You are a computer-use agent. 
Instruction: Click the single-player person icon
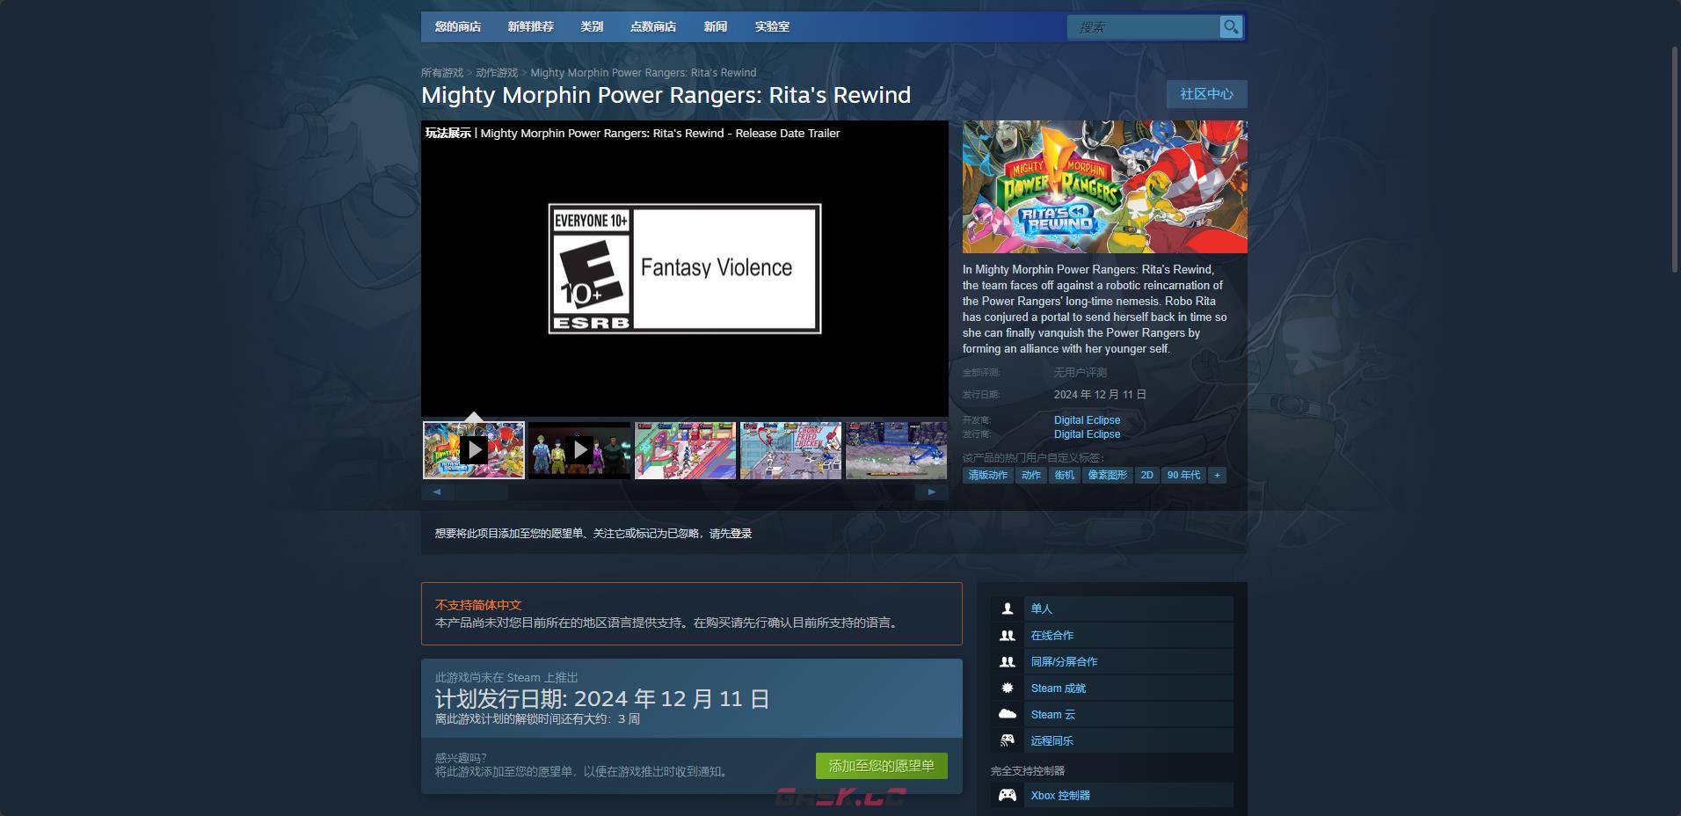point(1008,608)
